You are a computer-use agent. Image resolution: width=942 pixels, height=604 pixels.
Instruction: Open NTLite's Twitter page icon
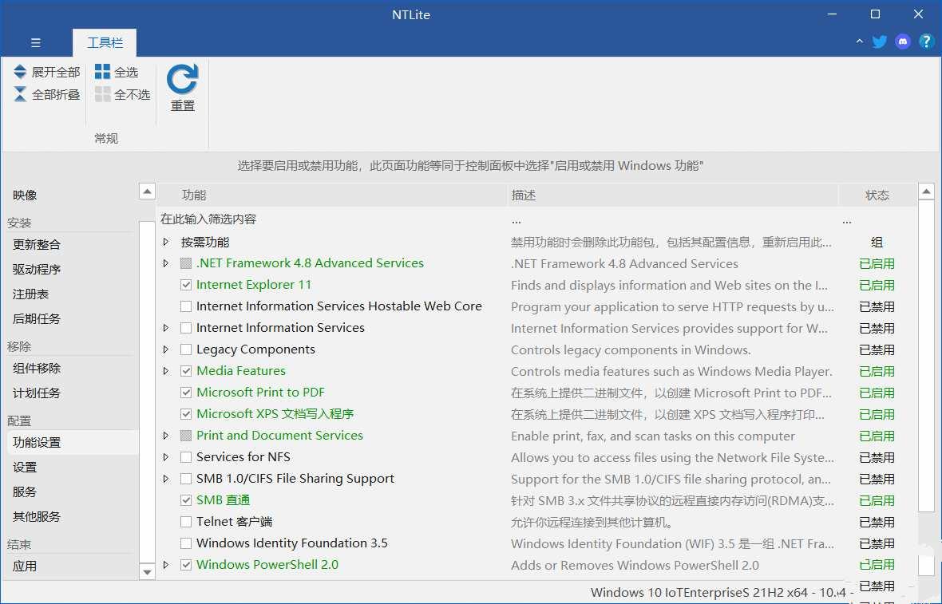coord(879,41)
